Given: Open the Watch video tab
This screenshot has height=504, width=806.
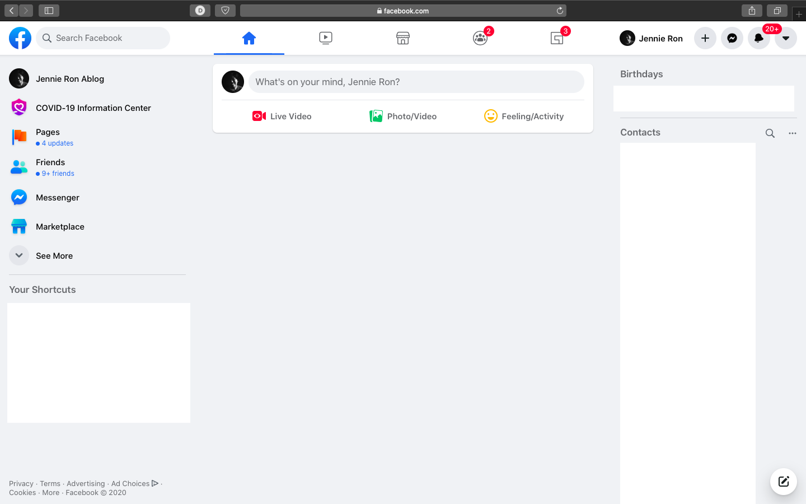Looking at the screenshot, I should [326, 38].
